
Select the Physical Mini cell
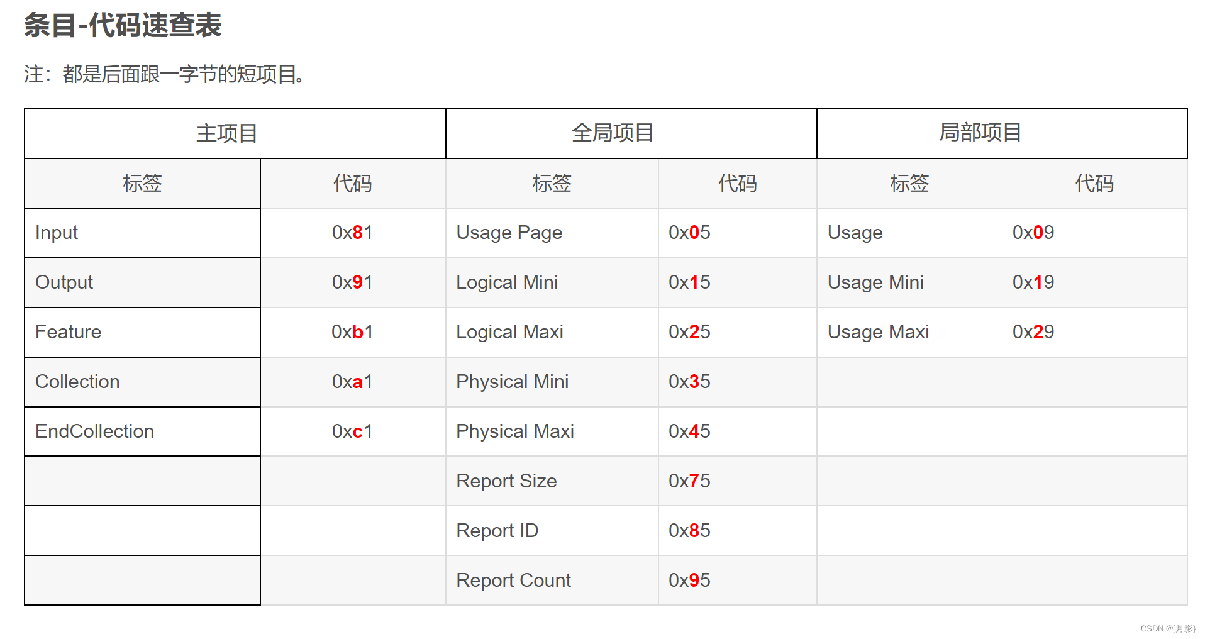(552, 382)
